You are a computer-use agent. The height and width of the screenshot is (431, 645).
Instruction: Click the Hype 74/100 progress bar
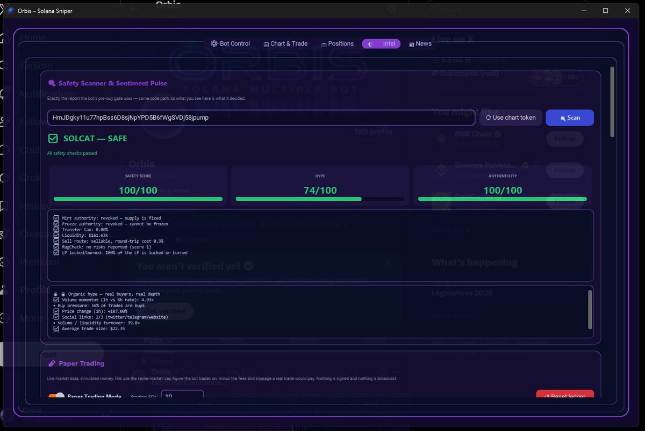320,199
